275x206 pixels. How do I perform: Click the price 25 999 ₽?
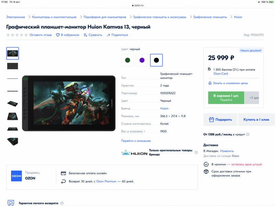(x=221, y=58)
